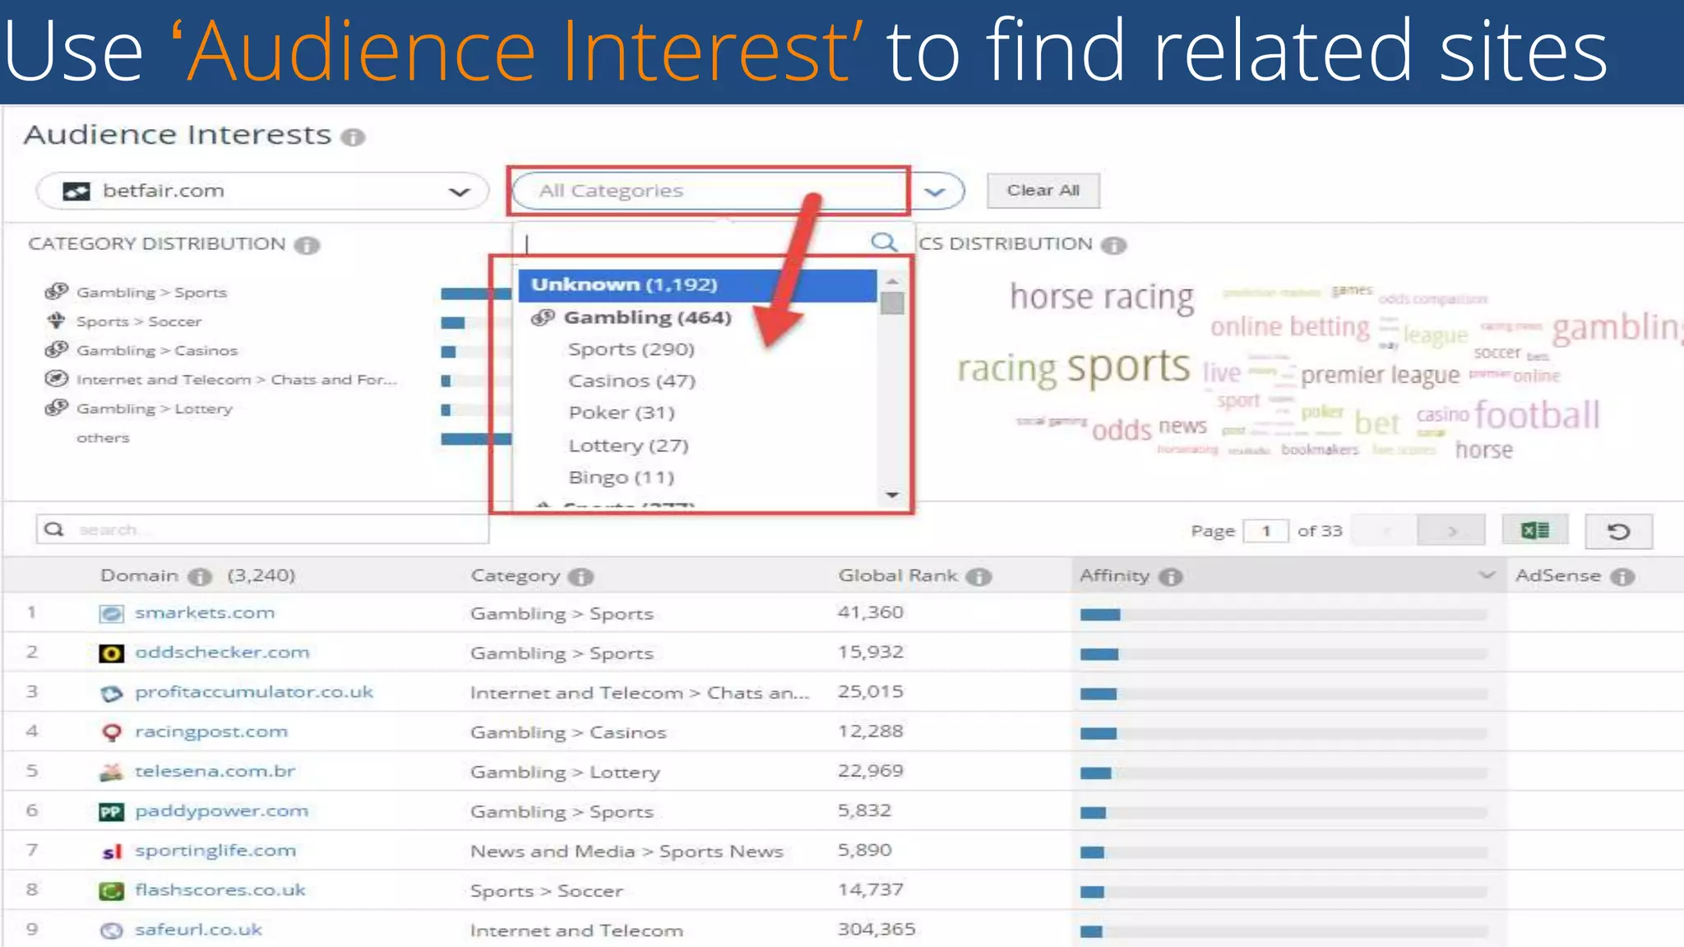Choose Casinos (47) subcategory
The image size is (1684, 947).
pyautogui.click(x=631, y=381)
